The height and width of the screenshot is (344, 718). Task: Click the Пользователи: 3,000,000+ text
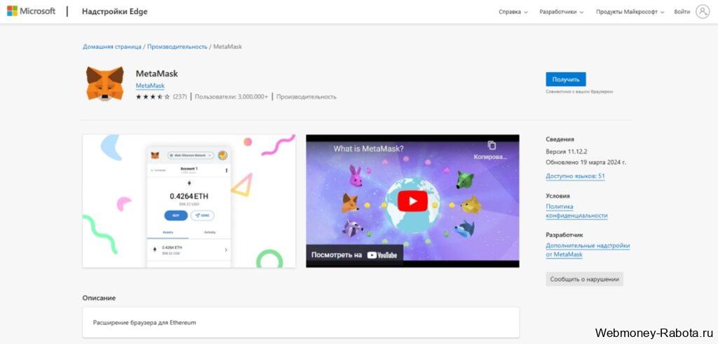(231, 97)
